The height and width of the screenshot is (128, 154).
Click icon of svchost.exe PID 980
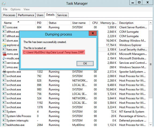click(x=5, y=89)
